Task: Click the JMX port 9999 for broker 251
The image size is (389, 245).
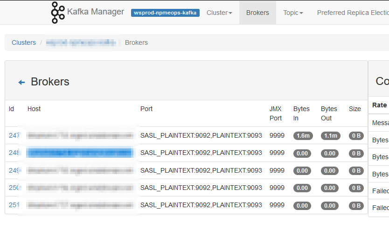Action: [x=277, y=205]
